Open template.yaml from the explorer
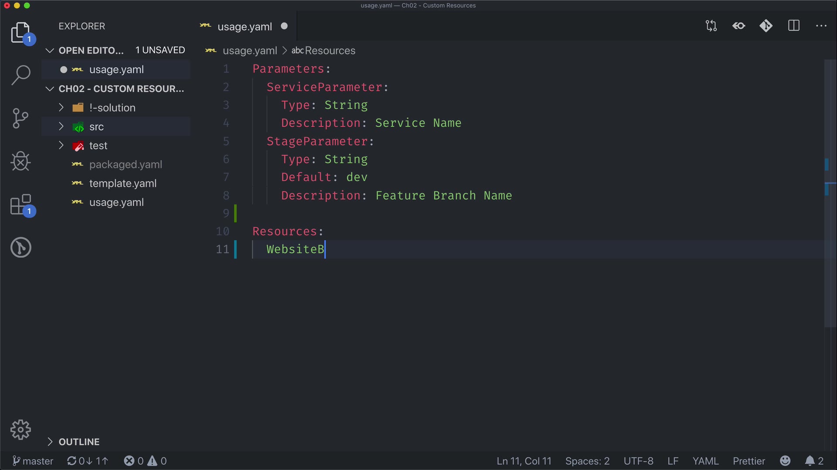The image size is (837, 470). [x=122, y=184]
